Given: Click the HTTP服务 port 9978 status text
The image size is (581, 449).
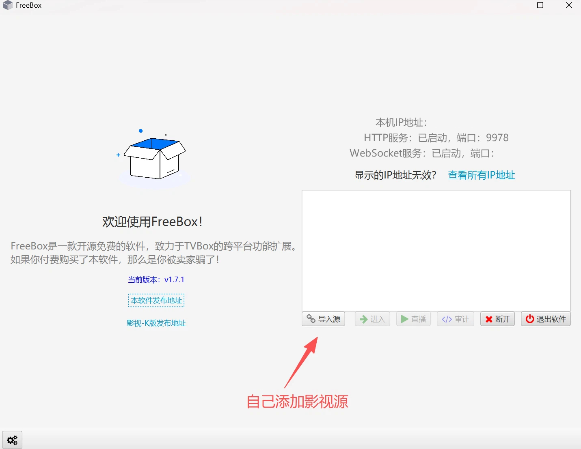Looking at the screenshot, I should pos(436,138).
